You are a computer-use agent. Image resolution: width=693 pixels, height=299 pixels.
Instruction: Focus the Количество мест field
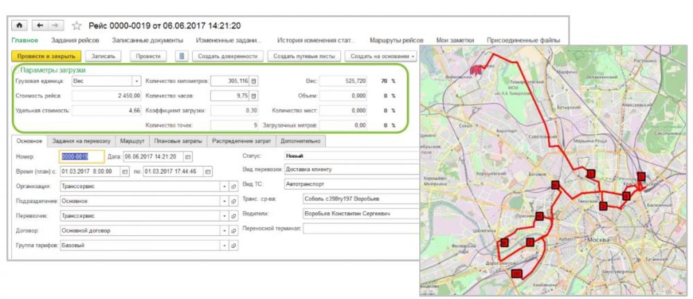pyautogui.click(x=343, y=111)
